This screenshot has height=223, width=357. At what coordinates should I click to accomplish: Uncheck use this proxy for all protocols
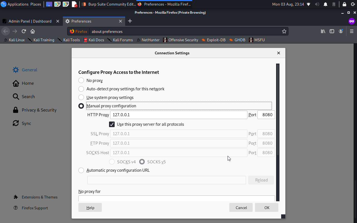[x=112, y=124]
